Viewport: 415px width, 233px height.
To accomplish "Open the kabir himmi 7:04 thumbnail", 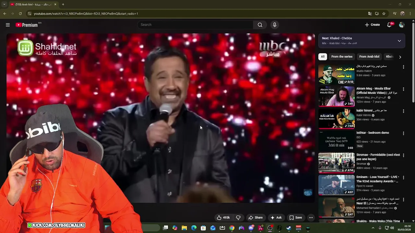I will pyautogui.click(x=336, y=118).
